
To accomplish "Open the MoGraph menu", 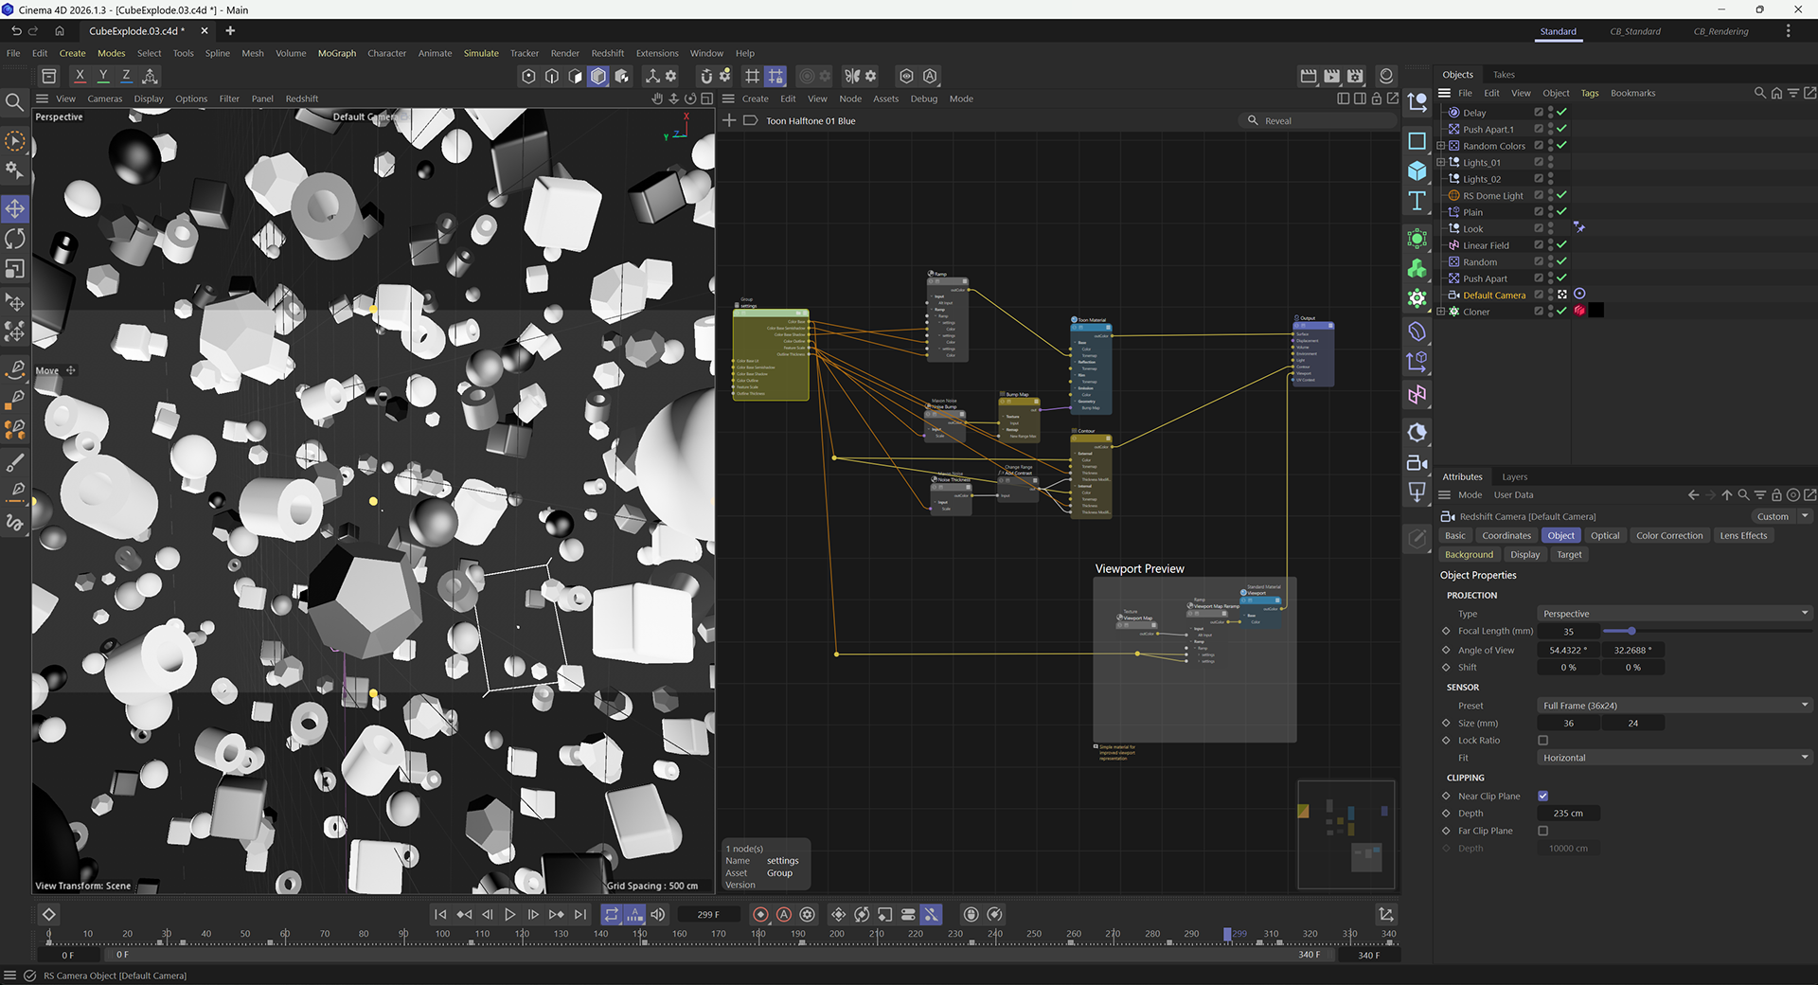I will click(x=336, y=53).
